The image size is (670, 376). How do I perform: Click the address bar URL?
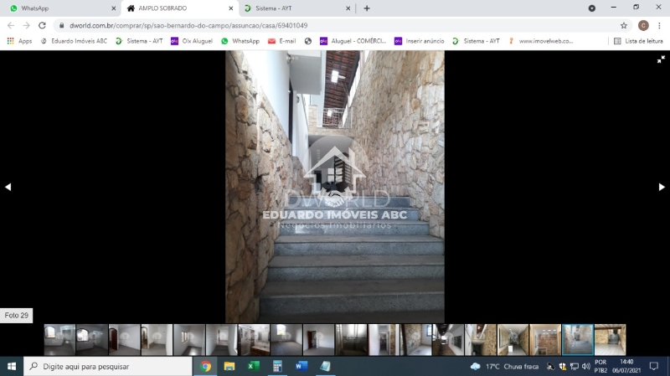(188, 26)
